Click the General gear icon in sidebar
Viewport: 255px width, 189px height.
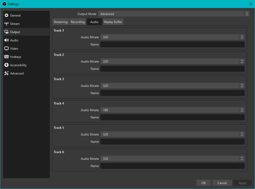(6, 16)
